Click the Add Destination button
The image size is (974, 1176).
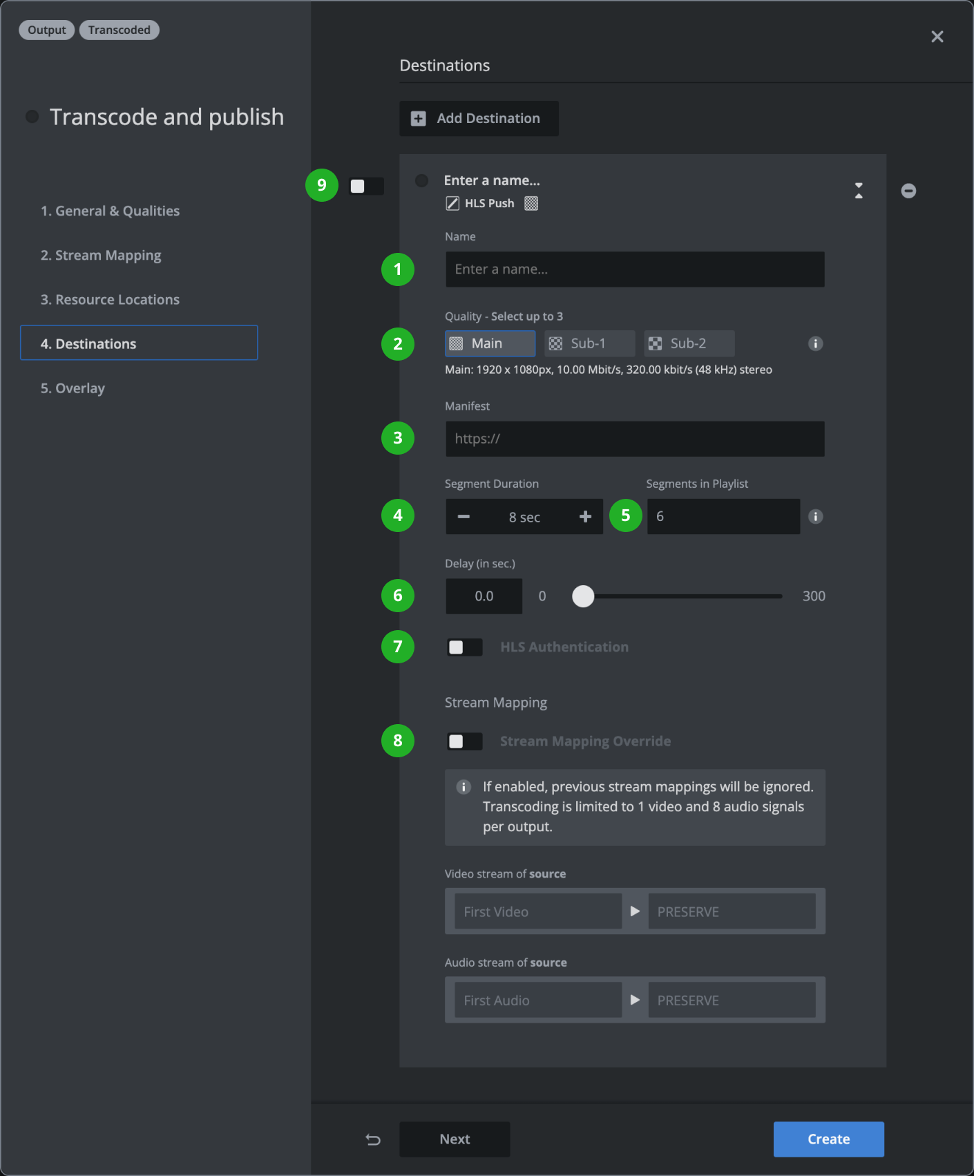pyautogui.click(x=479, y=118)
